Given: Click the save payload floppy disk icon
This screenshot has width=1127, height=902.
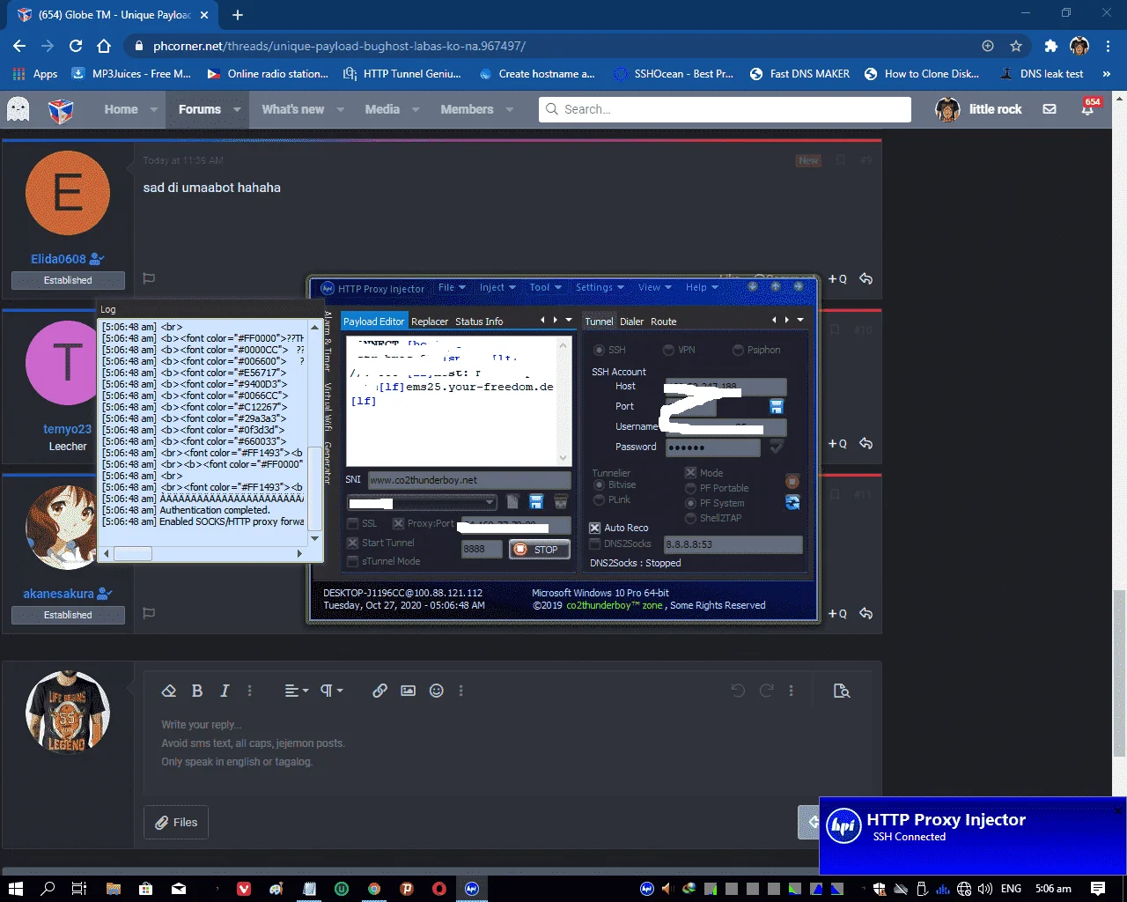Looking at the screenshot, I should 536,502.
